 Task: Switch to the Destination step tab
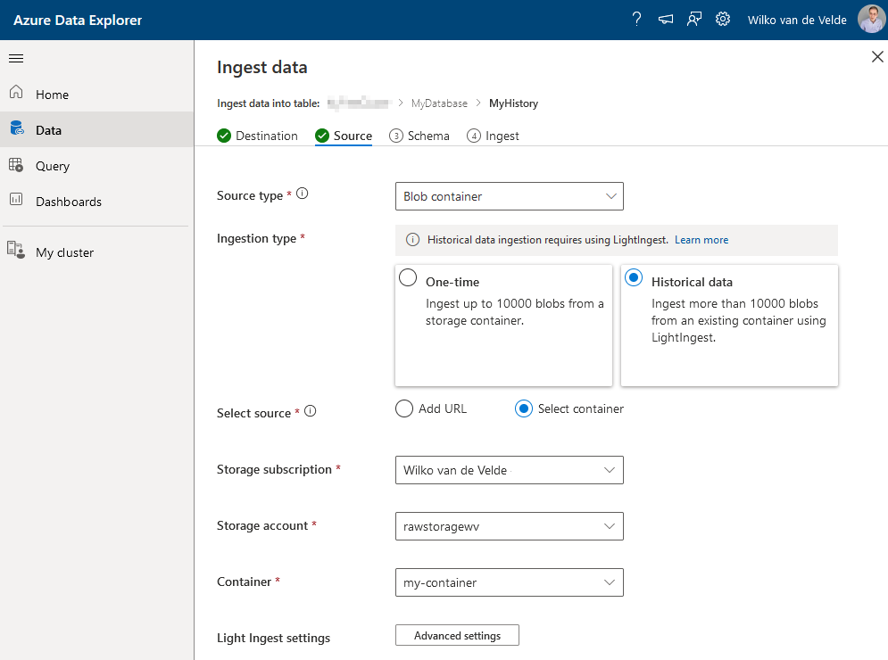258,136
